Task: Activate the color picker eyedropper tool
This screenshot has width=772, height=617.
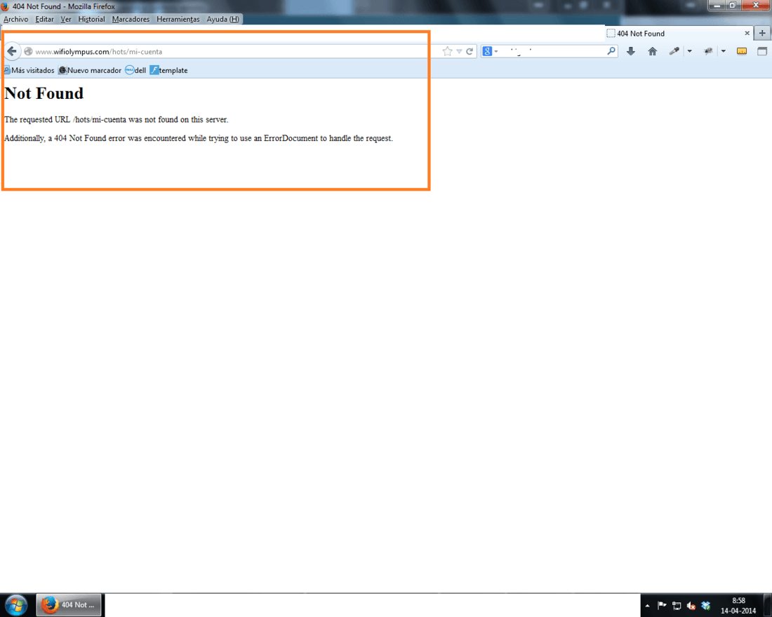Action: (x=674, y=51)
